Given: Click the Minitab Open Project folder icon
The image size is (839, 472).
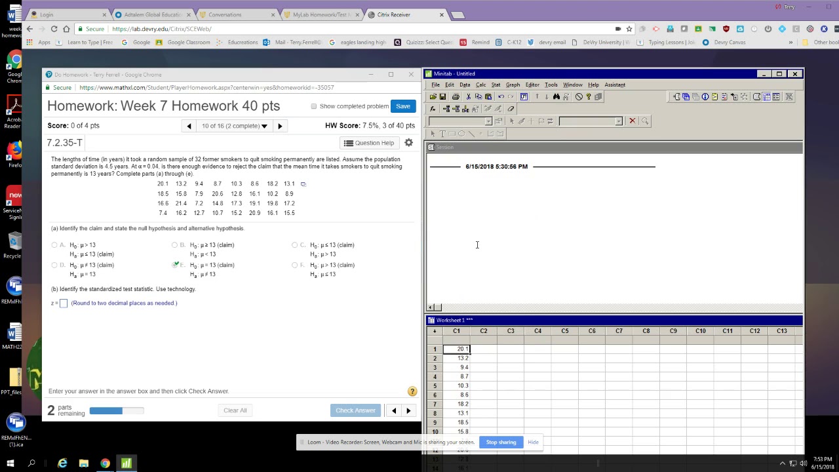Looking at the screenshot, I should [x=433, y=96].
